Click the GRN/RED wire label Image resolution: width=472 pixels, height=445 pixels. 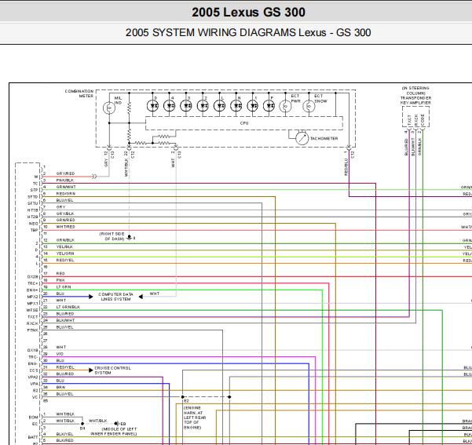[65, 220]
